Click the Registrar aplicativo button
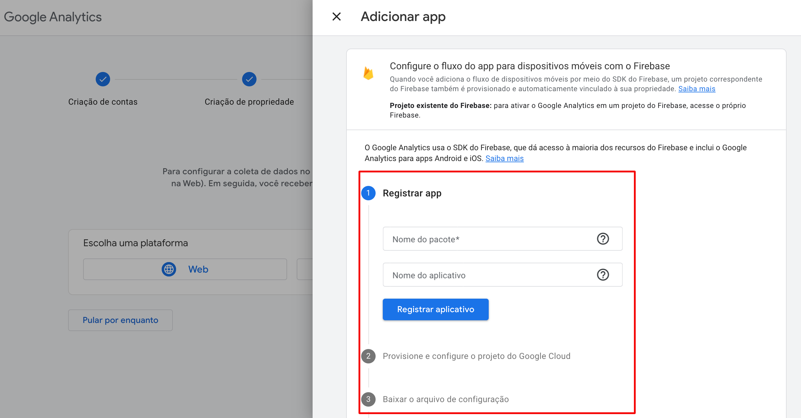 [435, 309]
